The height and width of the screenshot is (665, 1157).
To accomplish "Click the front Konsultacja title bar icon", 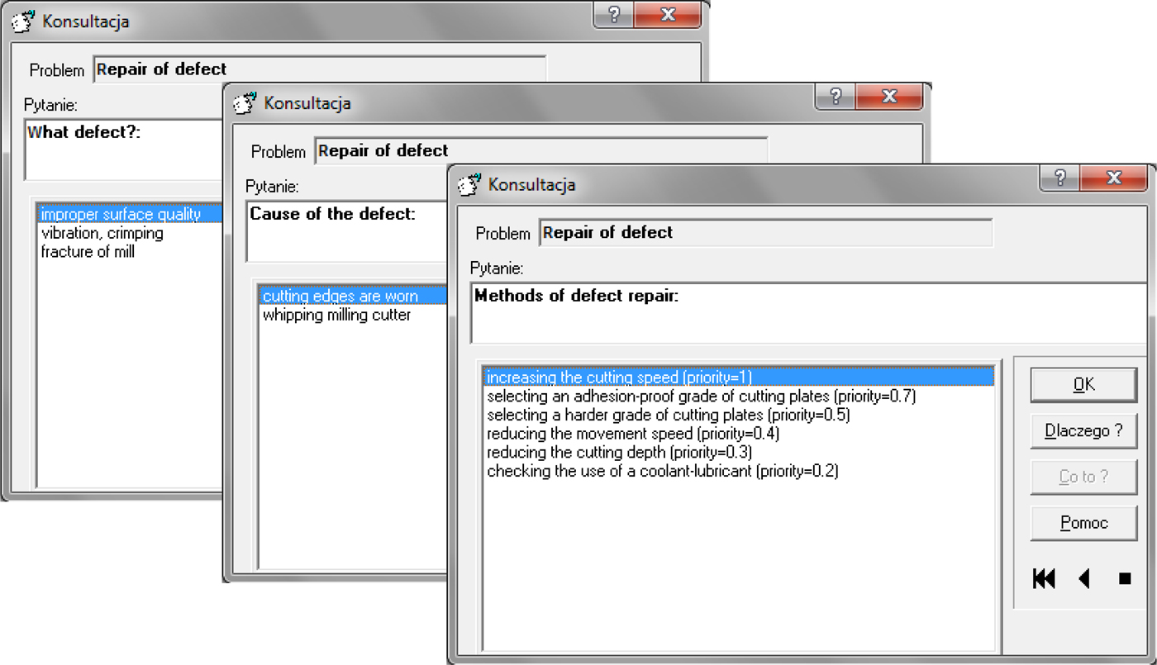I will [469, 184].
